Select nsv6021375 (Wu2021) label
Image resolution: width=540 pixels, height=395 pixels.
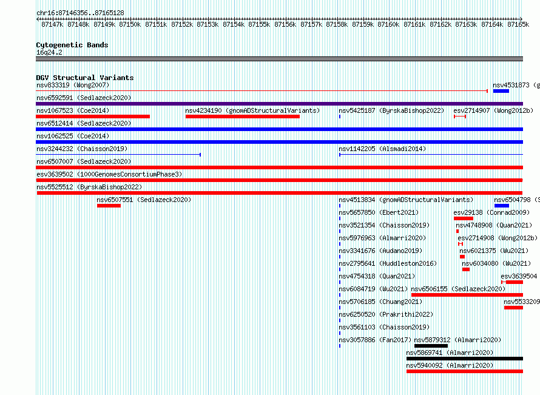pos(494,251)
